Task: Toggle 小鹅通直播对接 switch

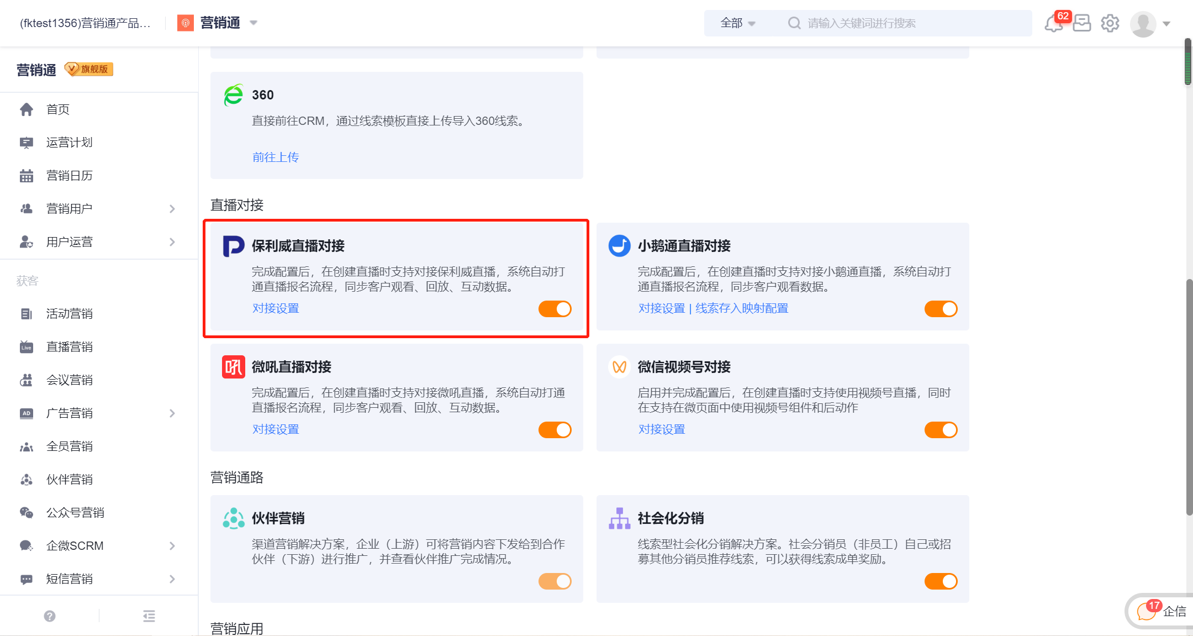Action: (x=941, y=309)
